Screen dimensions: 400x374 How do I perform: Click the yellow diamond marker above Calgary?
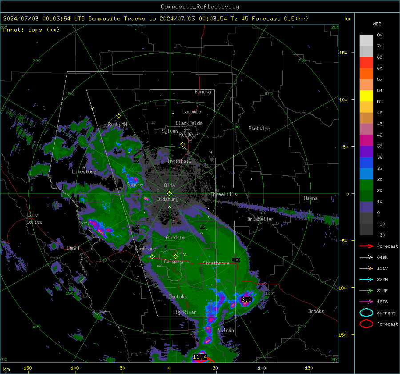[x=176, y=256]
